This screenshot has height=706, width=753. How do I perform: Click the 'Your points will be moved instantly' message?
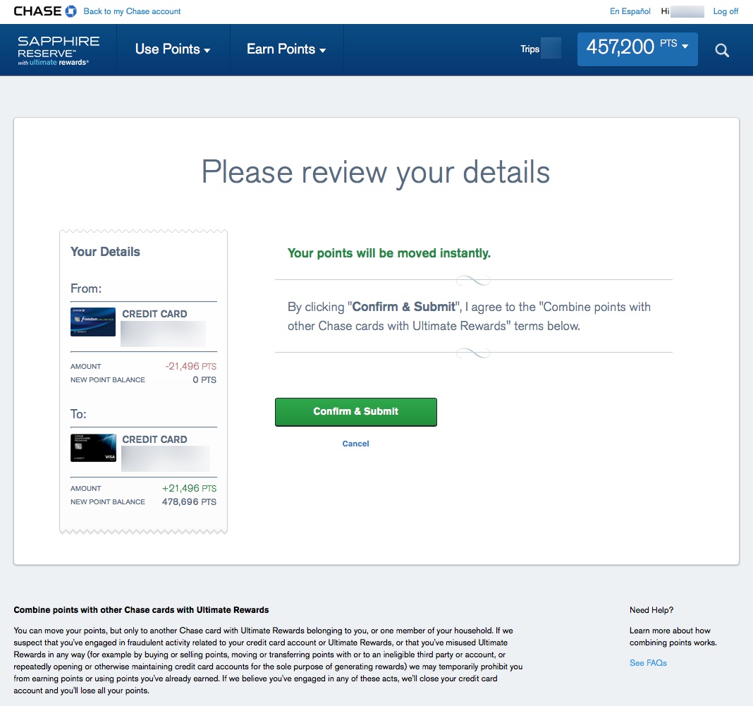pyautogui.click(x=389, y=253)
